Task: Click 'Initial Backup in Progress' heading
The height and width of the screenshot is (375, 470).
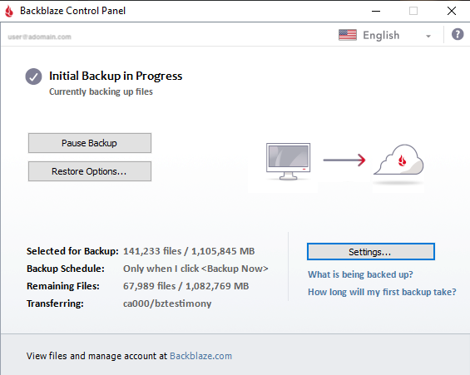Action: (x=116, y=76)
